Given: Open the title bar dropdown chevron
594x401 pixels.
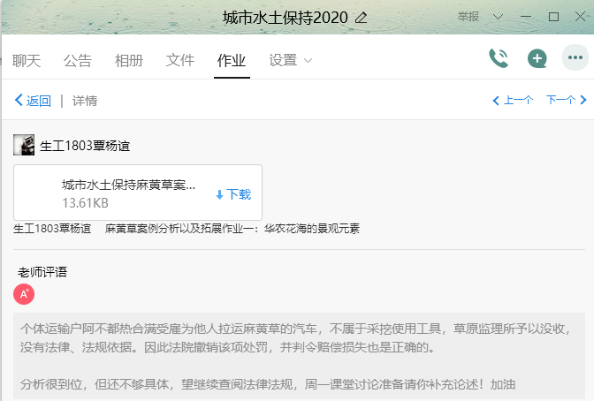Looking at the screenshot, I should pos(498,17).
